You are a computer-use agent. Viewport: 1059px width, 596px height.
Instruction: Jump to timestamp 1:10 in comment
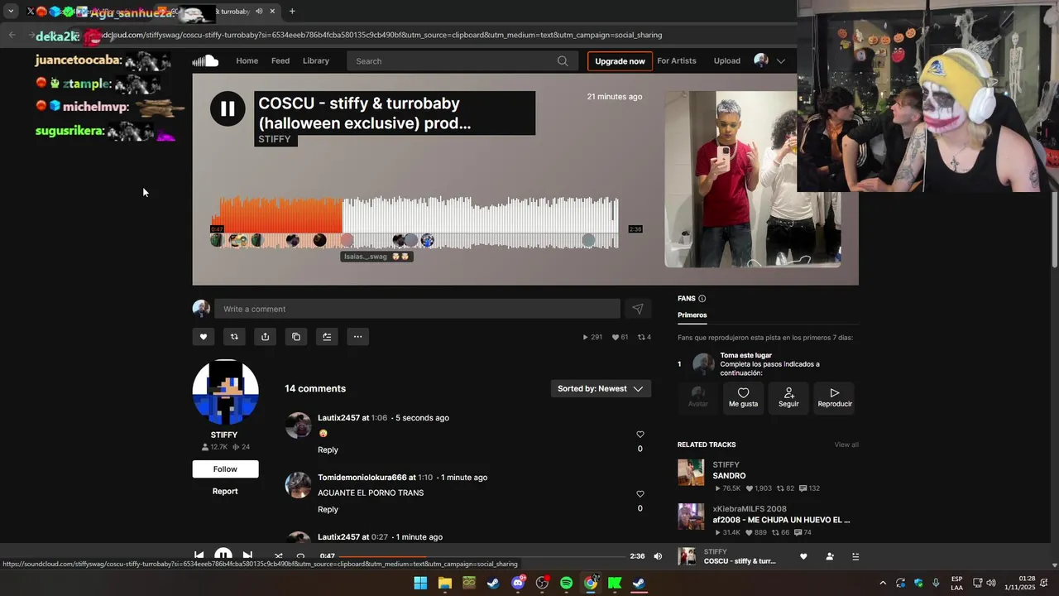point(425,478)
